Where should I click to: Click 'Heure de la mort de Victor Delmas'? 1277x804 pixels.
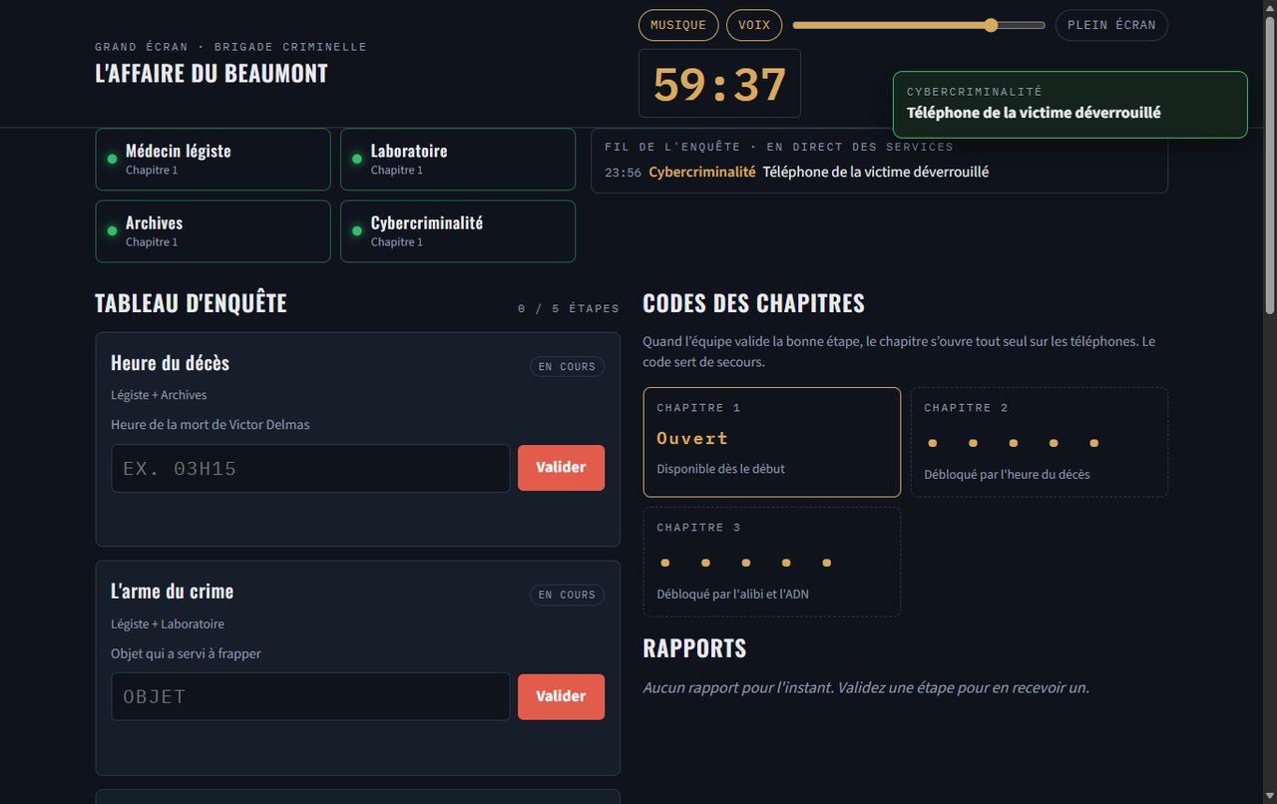click(x=211, y=425)
